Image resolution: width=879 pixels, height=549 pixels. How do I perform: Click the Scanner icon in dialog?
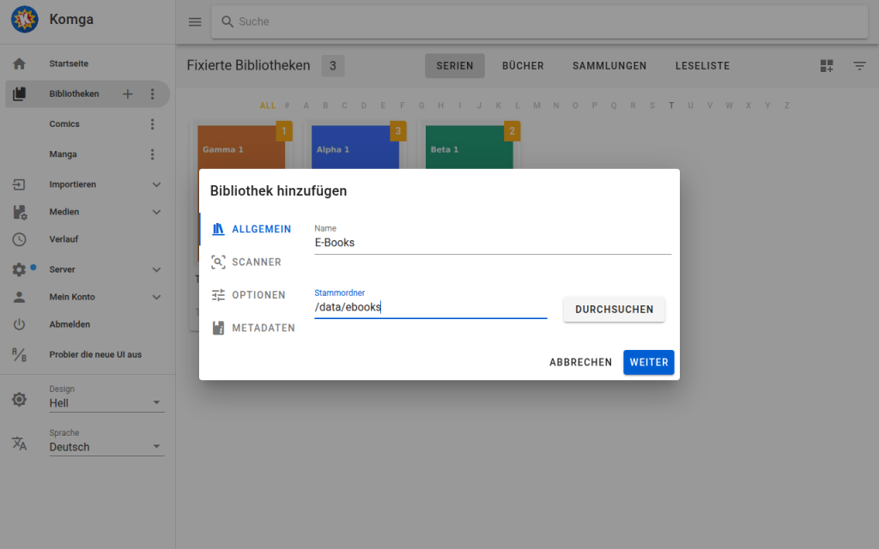(218, 262)
